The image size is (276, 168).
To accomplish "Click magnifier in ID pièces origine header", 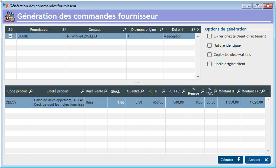I will [x=161, y=30].
